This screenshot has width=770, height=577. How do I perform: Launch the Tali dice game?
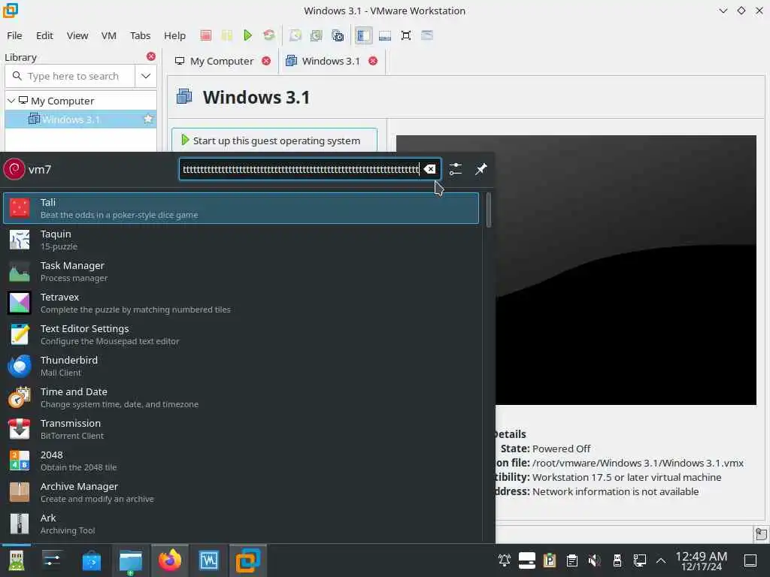click(241, 208)
